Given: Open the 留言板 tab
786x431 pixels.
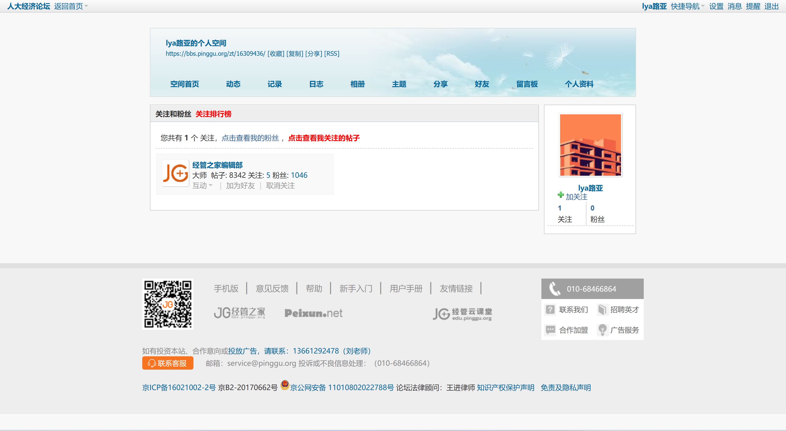Looking at the screenshot, I should pyautogui.click(x=527, y=84).
